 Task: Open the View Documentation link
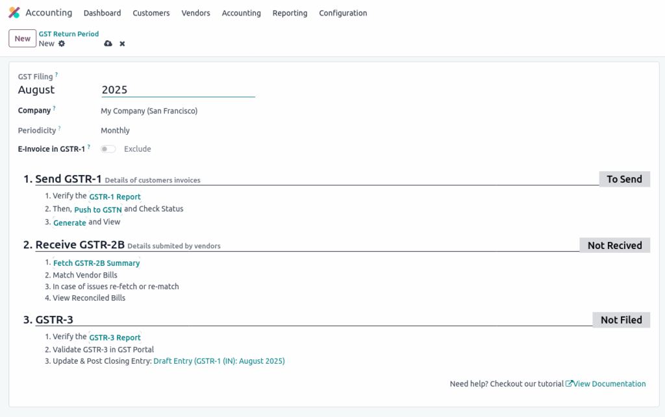point(609,383)
